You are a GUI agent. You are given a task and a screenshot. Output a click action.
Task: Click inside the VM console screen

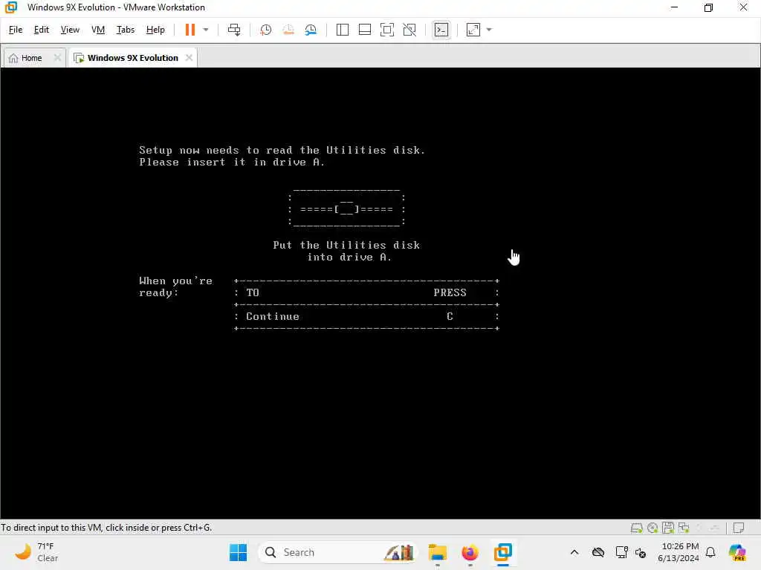click(x=380, y=293)
